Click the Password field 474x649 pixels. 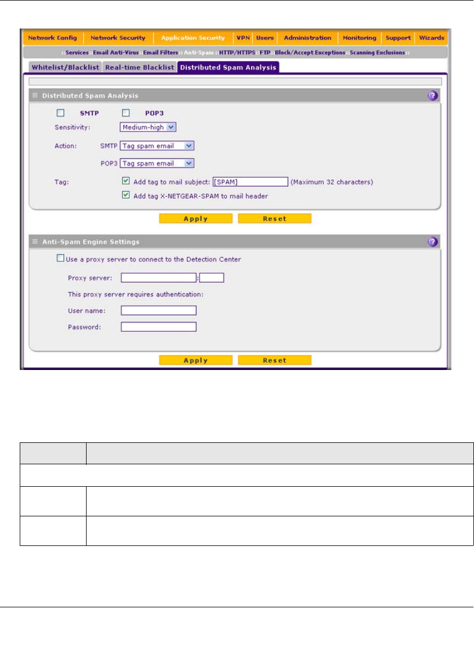click(158, 327)
